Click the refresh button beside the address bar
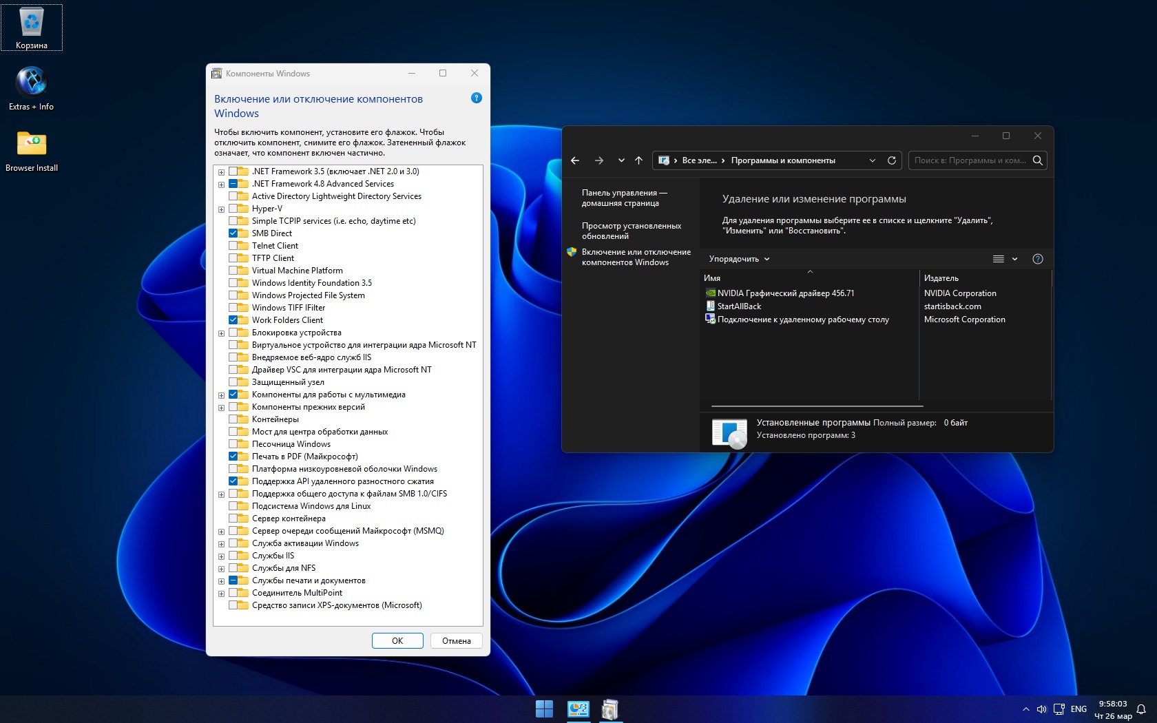 tap(892, 160)
